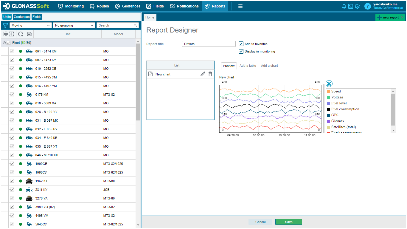Image resolution: width=407 pixels, height=229 pixels.
Task: Click the car icon for 001 - 0174 КМ
Action: 29,51
